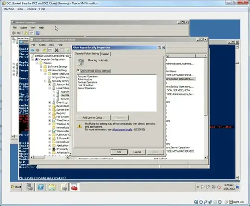Click Show/Hide console tree icon in Group Policy Editor
This screenshot has height=206, width=250.
50,51
